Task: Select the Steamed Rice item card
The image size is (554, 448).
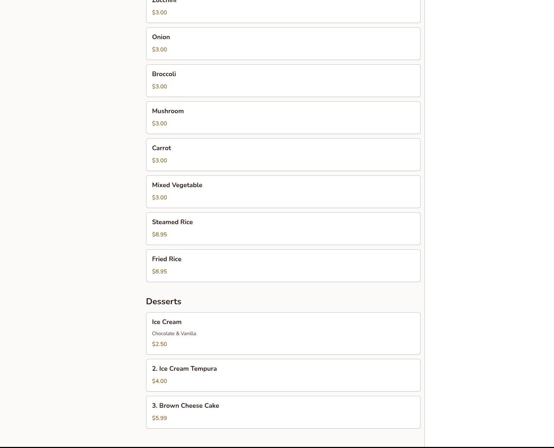Action: click(283, 228)
